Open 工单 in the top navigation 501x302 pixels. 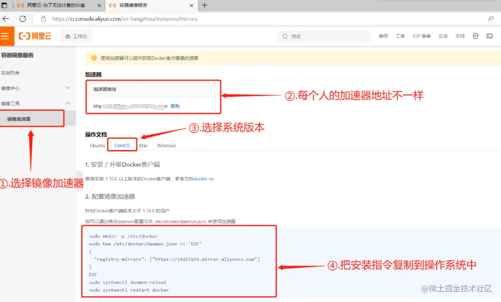(x=400, y=36)
